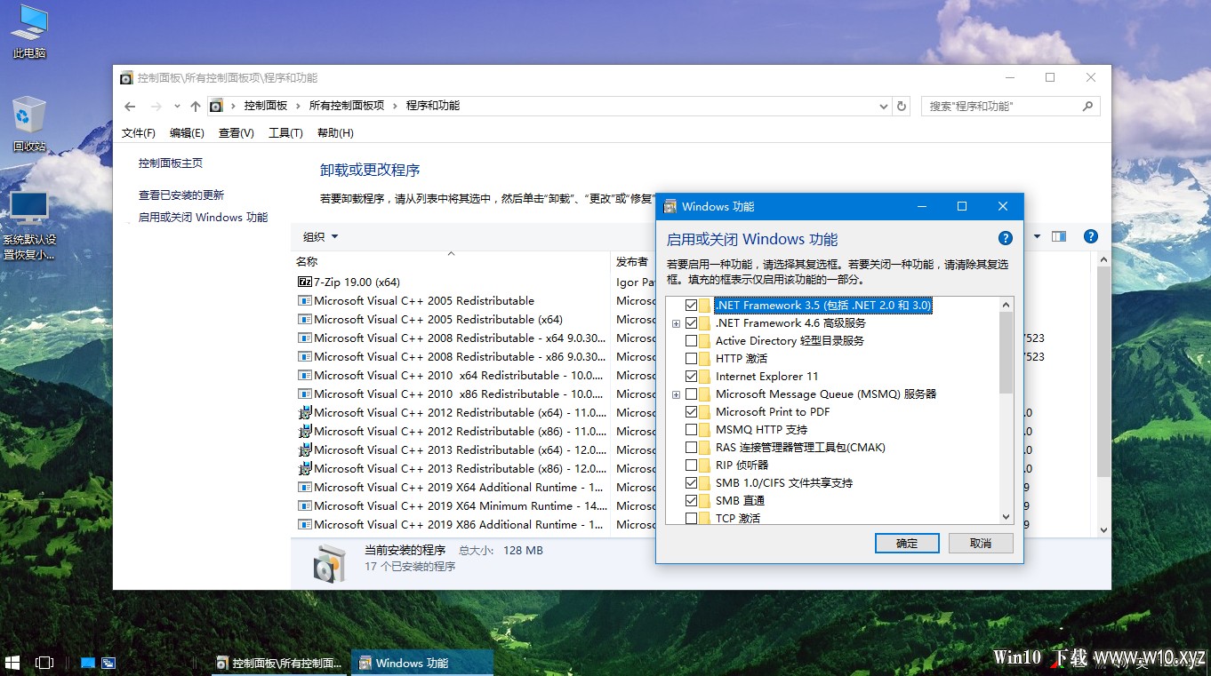The height and width of the screenshot is (676, 1211).
Task: Go back with the back arrow icon
Action: tap(130, 106)
